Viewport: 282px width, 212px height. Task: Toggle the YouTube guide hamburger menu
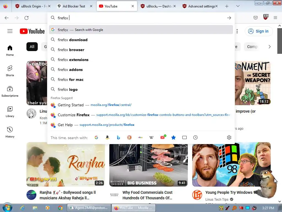10,31
